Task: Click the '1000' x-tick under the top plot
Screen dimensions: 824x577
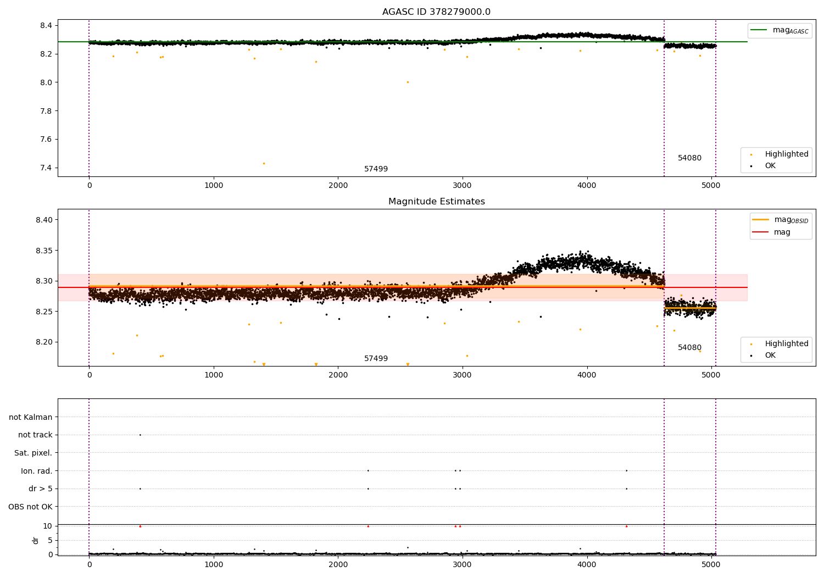Action: [214, 186]
